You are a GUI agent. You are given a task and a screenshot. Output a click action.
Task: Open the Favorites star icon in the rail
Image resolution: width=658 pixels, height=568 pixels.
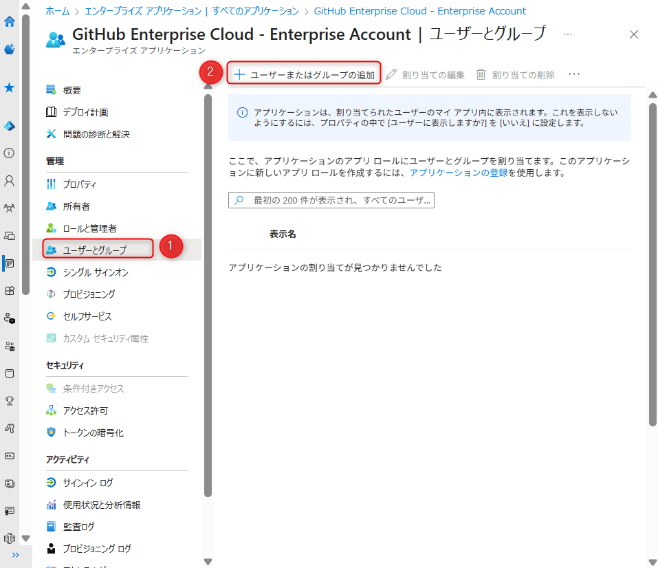click(9, 87)
